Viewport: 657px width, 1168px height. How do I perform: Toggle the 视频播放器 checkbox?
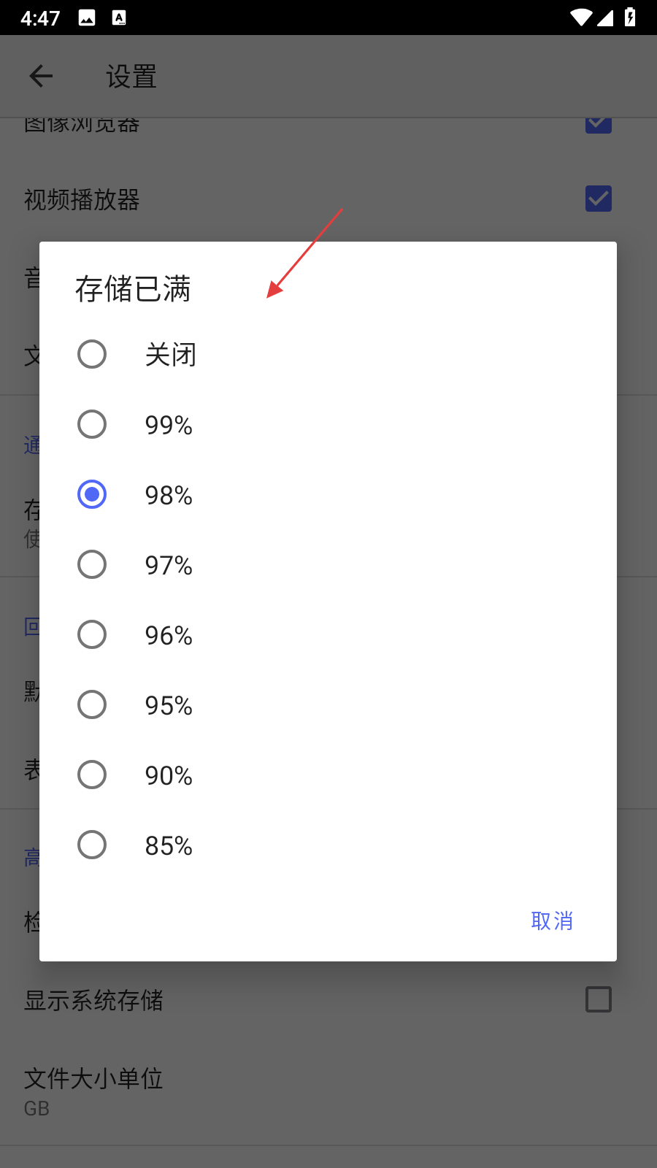[599, 199]
